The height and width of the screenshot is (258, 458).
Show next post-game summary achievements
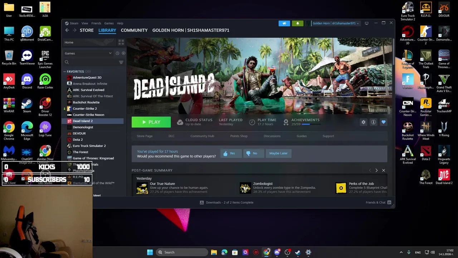(376, 170)
